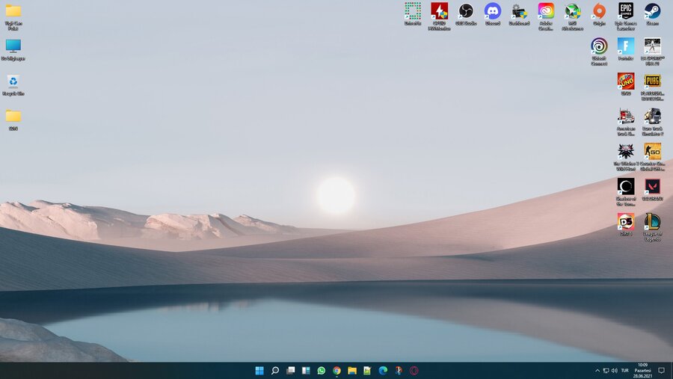Expand the hidden system tray icons
This screenshot has width=673, height=379.
pos(597,370)
